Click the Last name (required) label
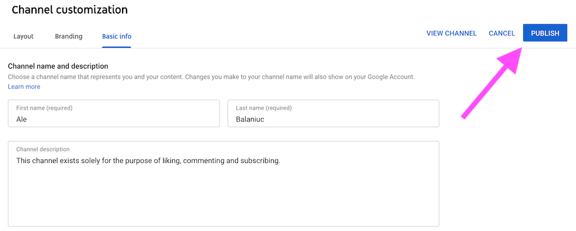Screen dimensions: 576x231 coord(264,108)
